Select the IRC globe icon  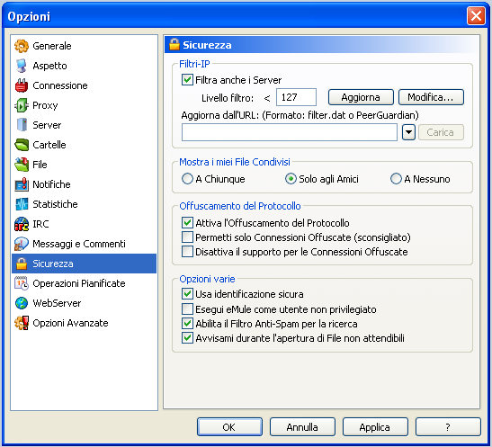click(22, 224)
